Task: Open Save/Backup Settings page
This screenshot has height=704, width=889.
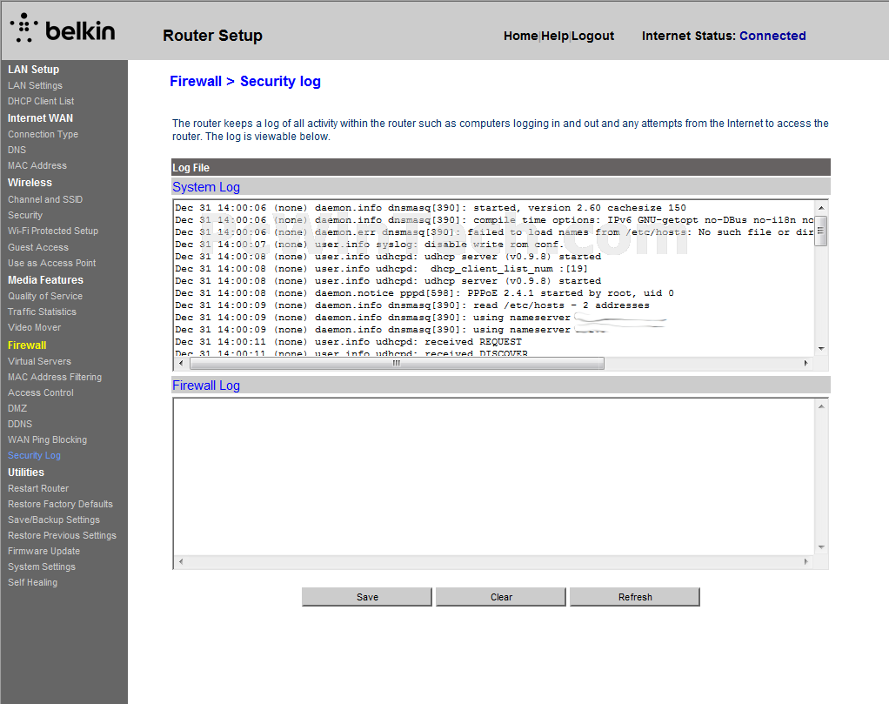Action: pos(54,520)
